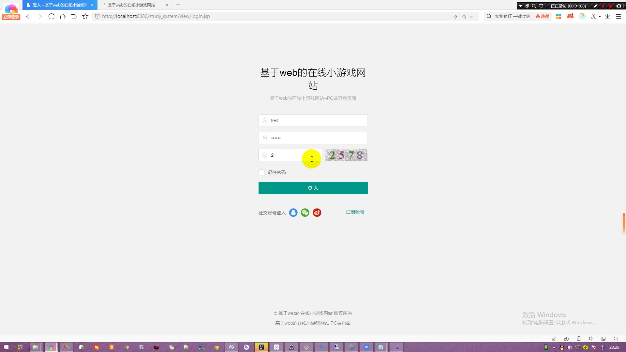Image resolution: width=626 pixels, height=352 pixels.
Task: Open IntelliJ IDEA from the taskbar
Action: 261,347
